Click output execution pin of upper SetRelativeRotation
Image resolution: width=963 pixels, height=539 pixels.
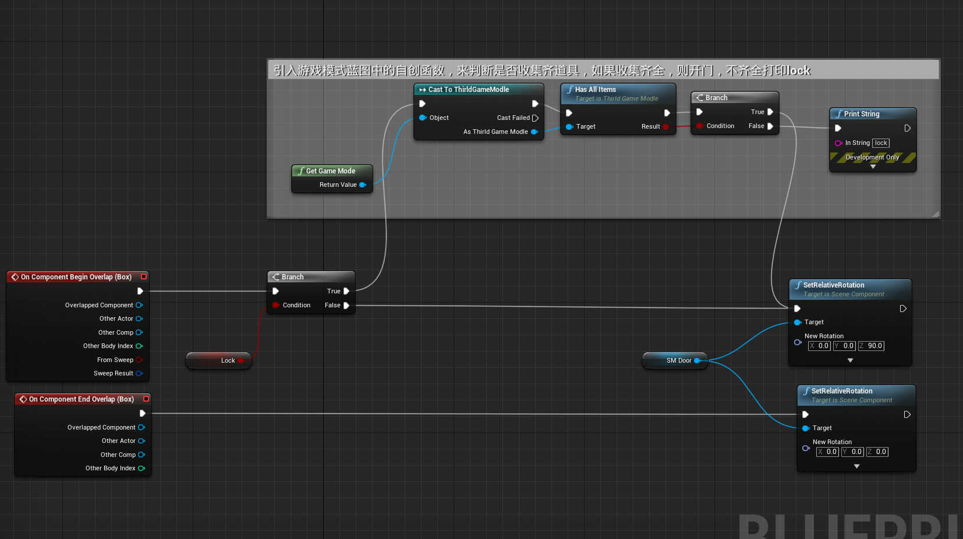[x=903, y=308]
